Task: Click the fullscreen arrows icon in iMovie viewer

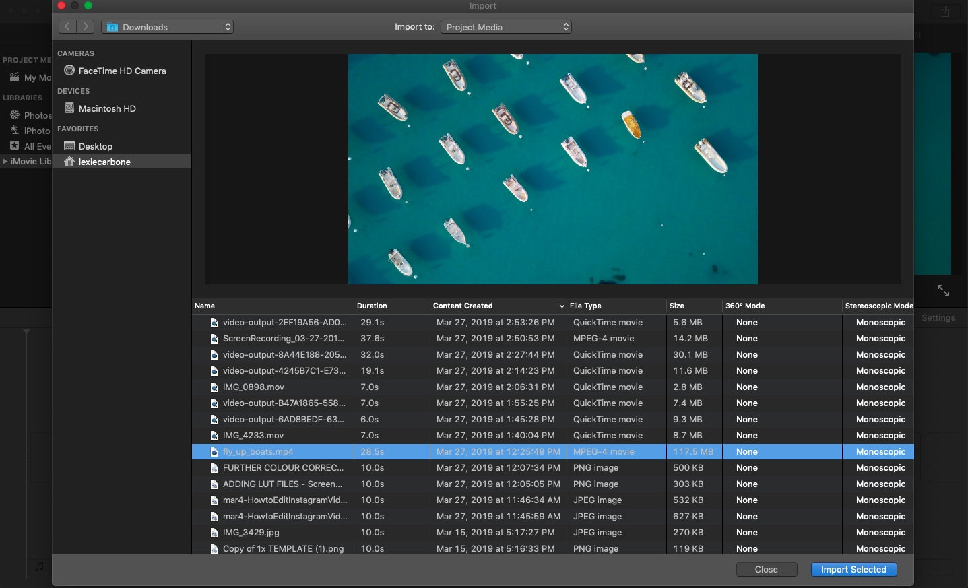Action: tap(943, 290)
